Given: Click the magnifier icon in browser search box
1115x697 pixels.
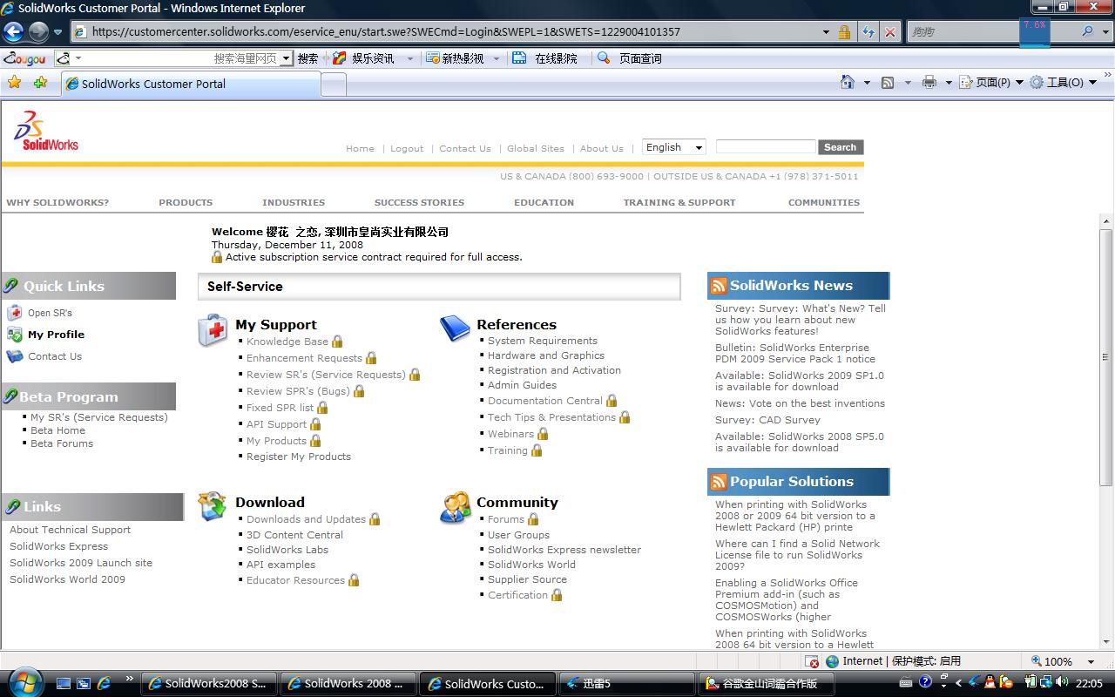Looking at the screenshot, I should click(1087, 31).
